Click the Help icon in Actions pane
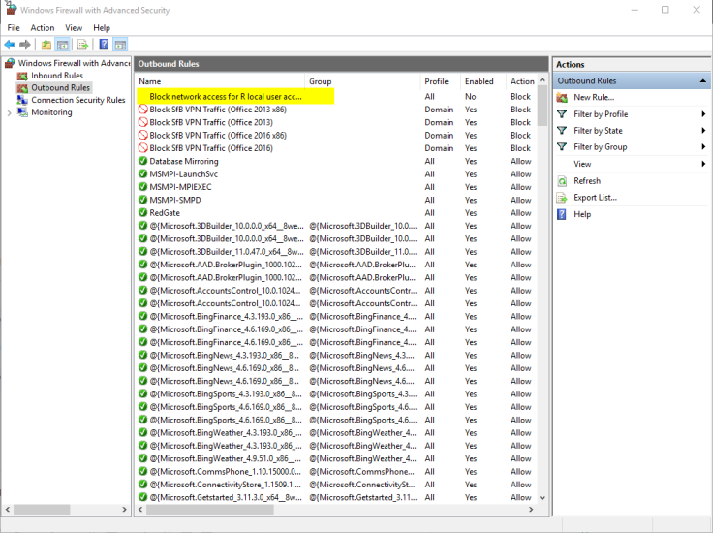Screen dimensions: 713x533 562,214
